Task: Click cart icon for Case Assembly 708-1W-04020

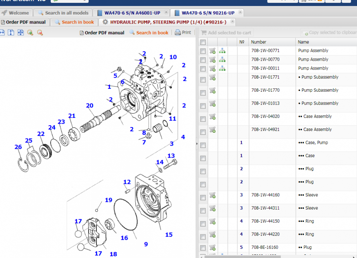Action: coord(212,117)
